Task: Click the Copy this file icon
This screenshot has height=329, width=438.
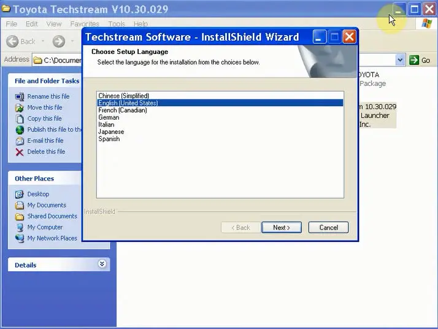Action: [20, 119]
